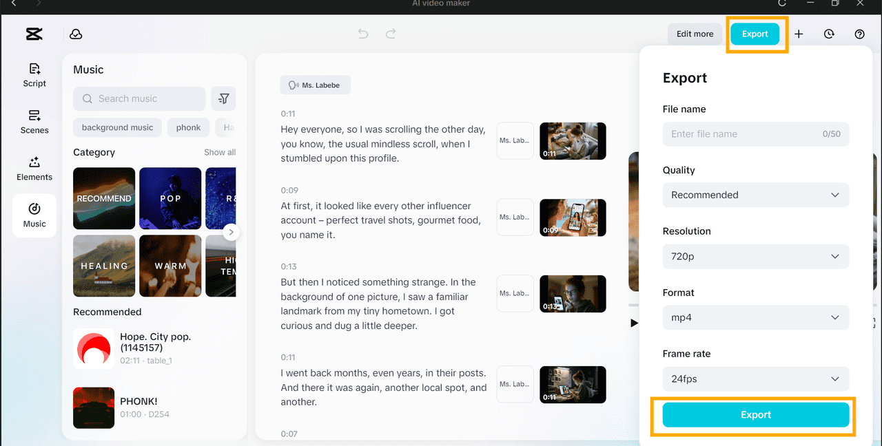
Task: Click the CapCut logo icon
Action: pyautogui.click(x=34, y=34)
